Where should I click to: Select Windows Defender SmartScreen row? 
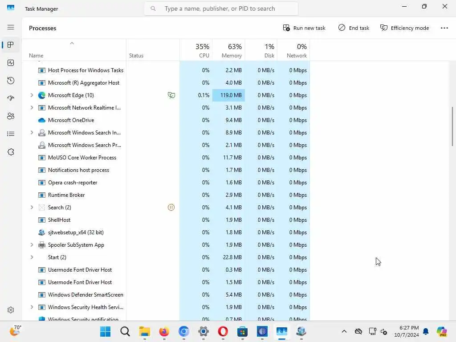(x=166, y=295)
